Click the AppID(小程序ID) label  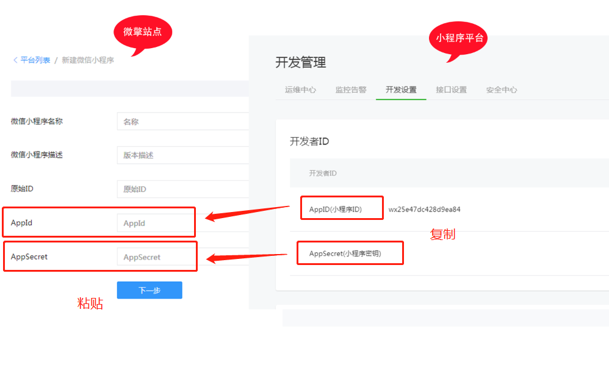click(x=335, y=210)
